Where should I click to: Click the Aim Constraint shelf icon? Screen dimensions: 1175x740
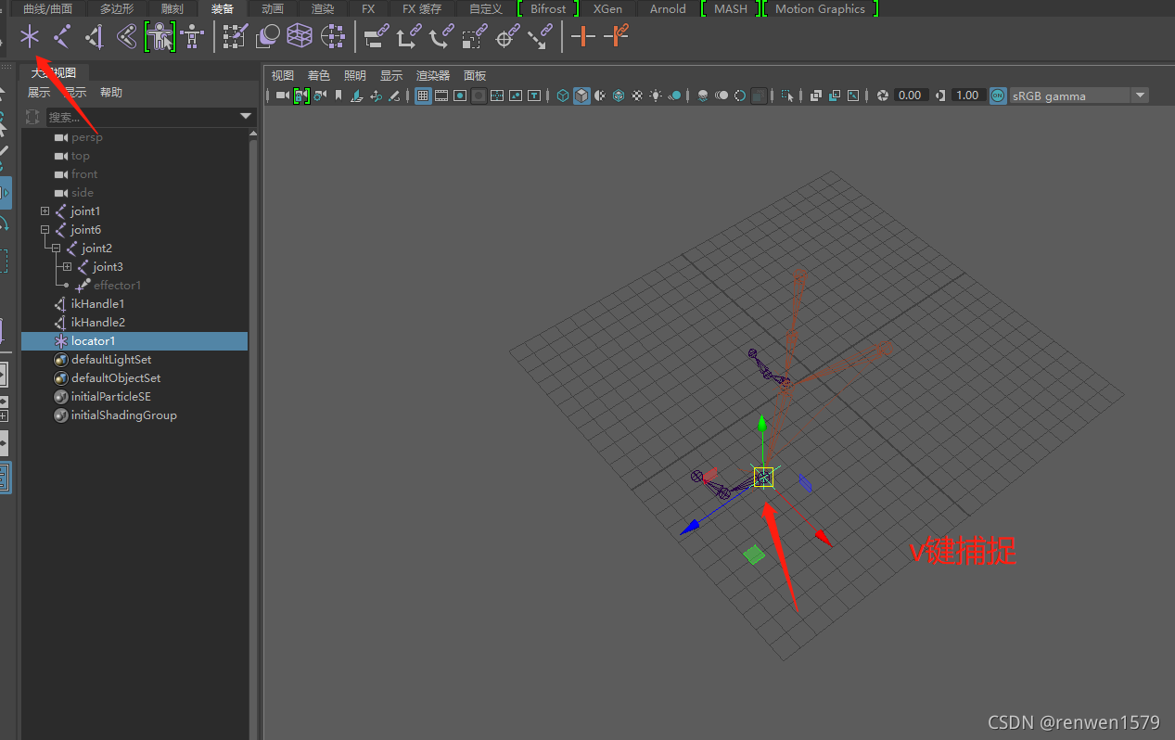click(x=506, y=37)
